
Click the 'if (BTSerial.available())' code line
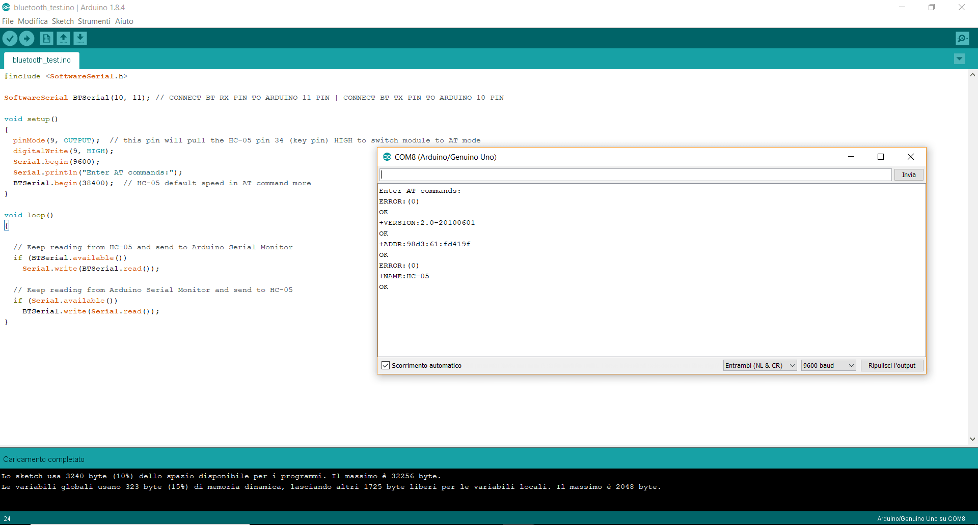point(70,258)
